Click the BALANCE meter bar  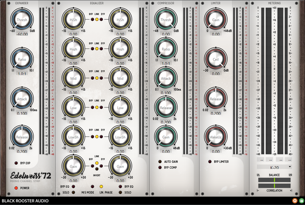[274, 180]
